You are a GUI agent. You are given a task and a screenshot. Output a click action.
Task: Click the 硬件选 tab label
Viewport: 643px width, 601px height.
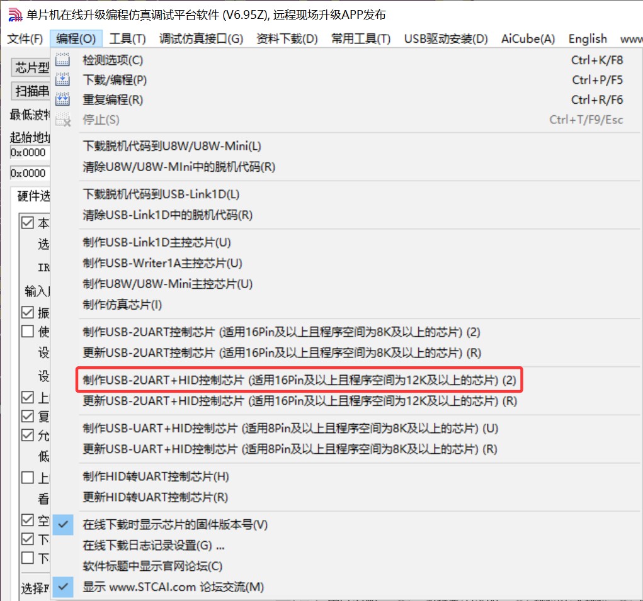[x=33, y=196]
